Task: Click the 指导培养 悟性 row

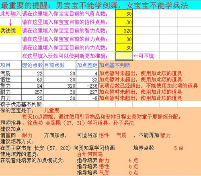Action: point(107,167)
